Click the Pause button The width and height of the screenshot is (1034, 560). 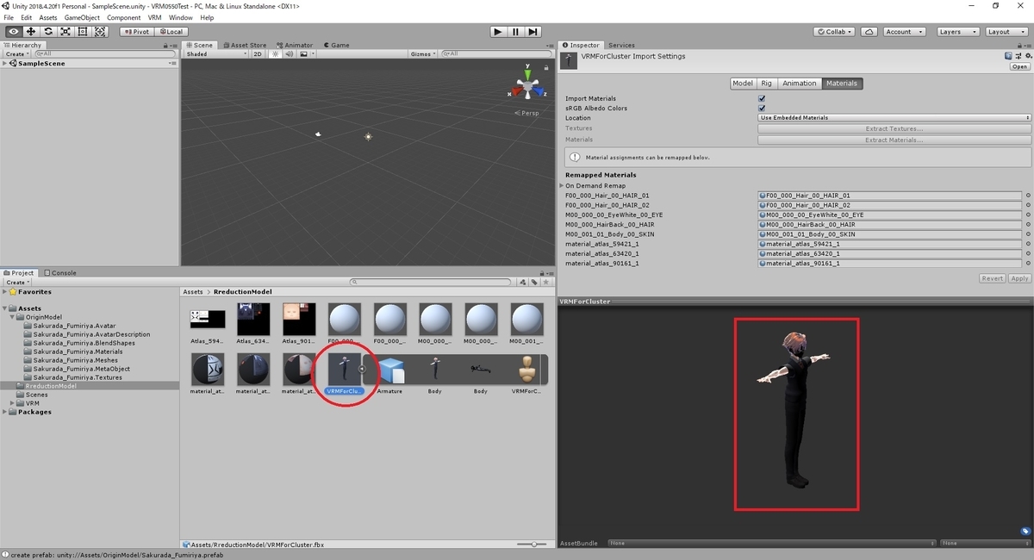515,32
